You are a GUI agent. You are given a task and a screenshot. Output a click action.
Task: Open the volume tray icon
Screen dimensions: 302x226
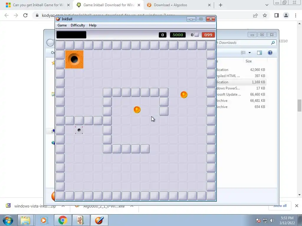[x=272, y=220]
